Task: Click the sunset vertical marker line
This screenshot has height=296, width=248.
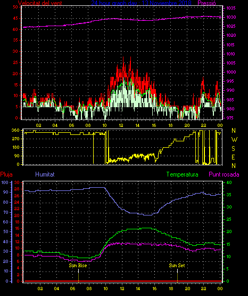Action: (x=177, y=275)
